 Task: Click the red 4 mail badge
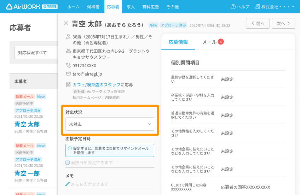click(x=221, y=42)
